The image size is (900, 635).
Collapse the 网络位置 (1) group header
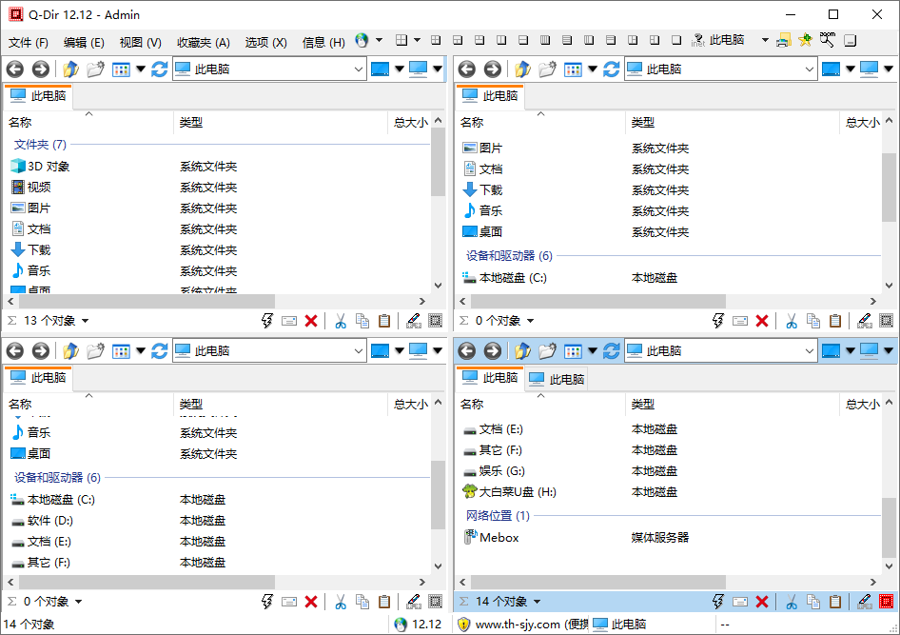[x=497, y=516]
